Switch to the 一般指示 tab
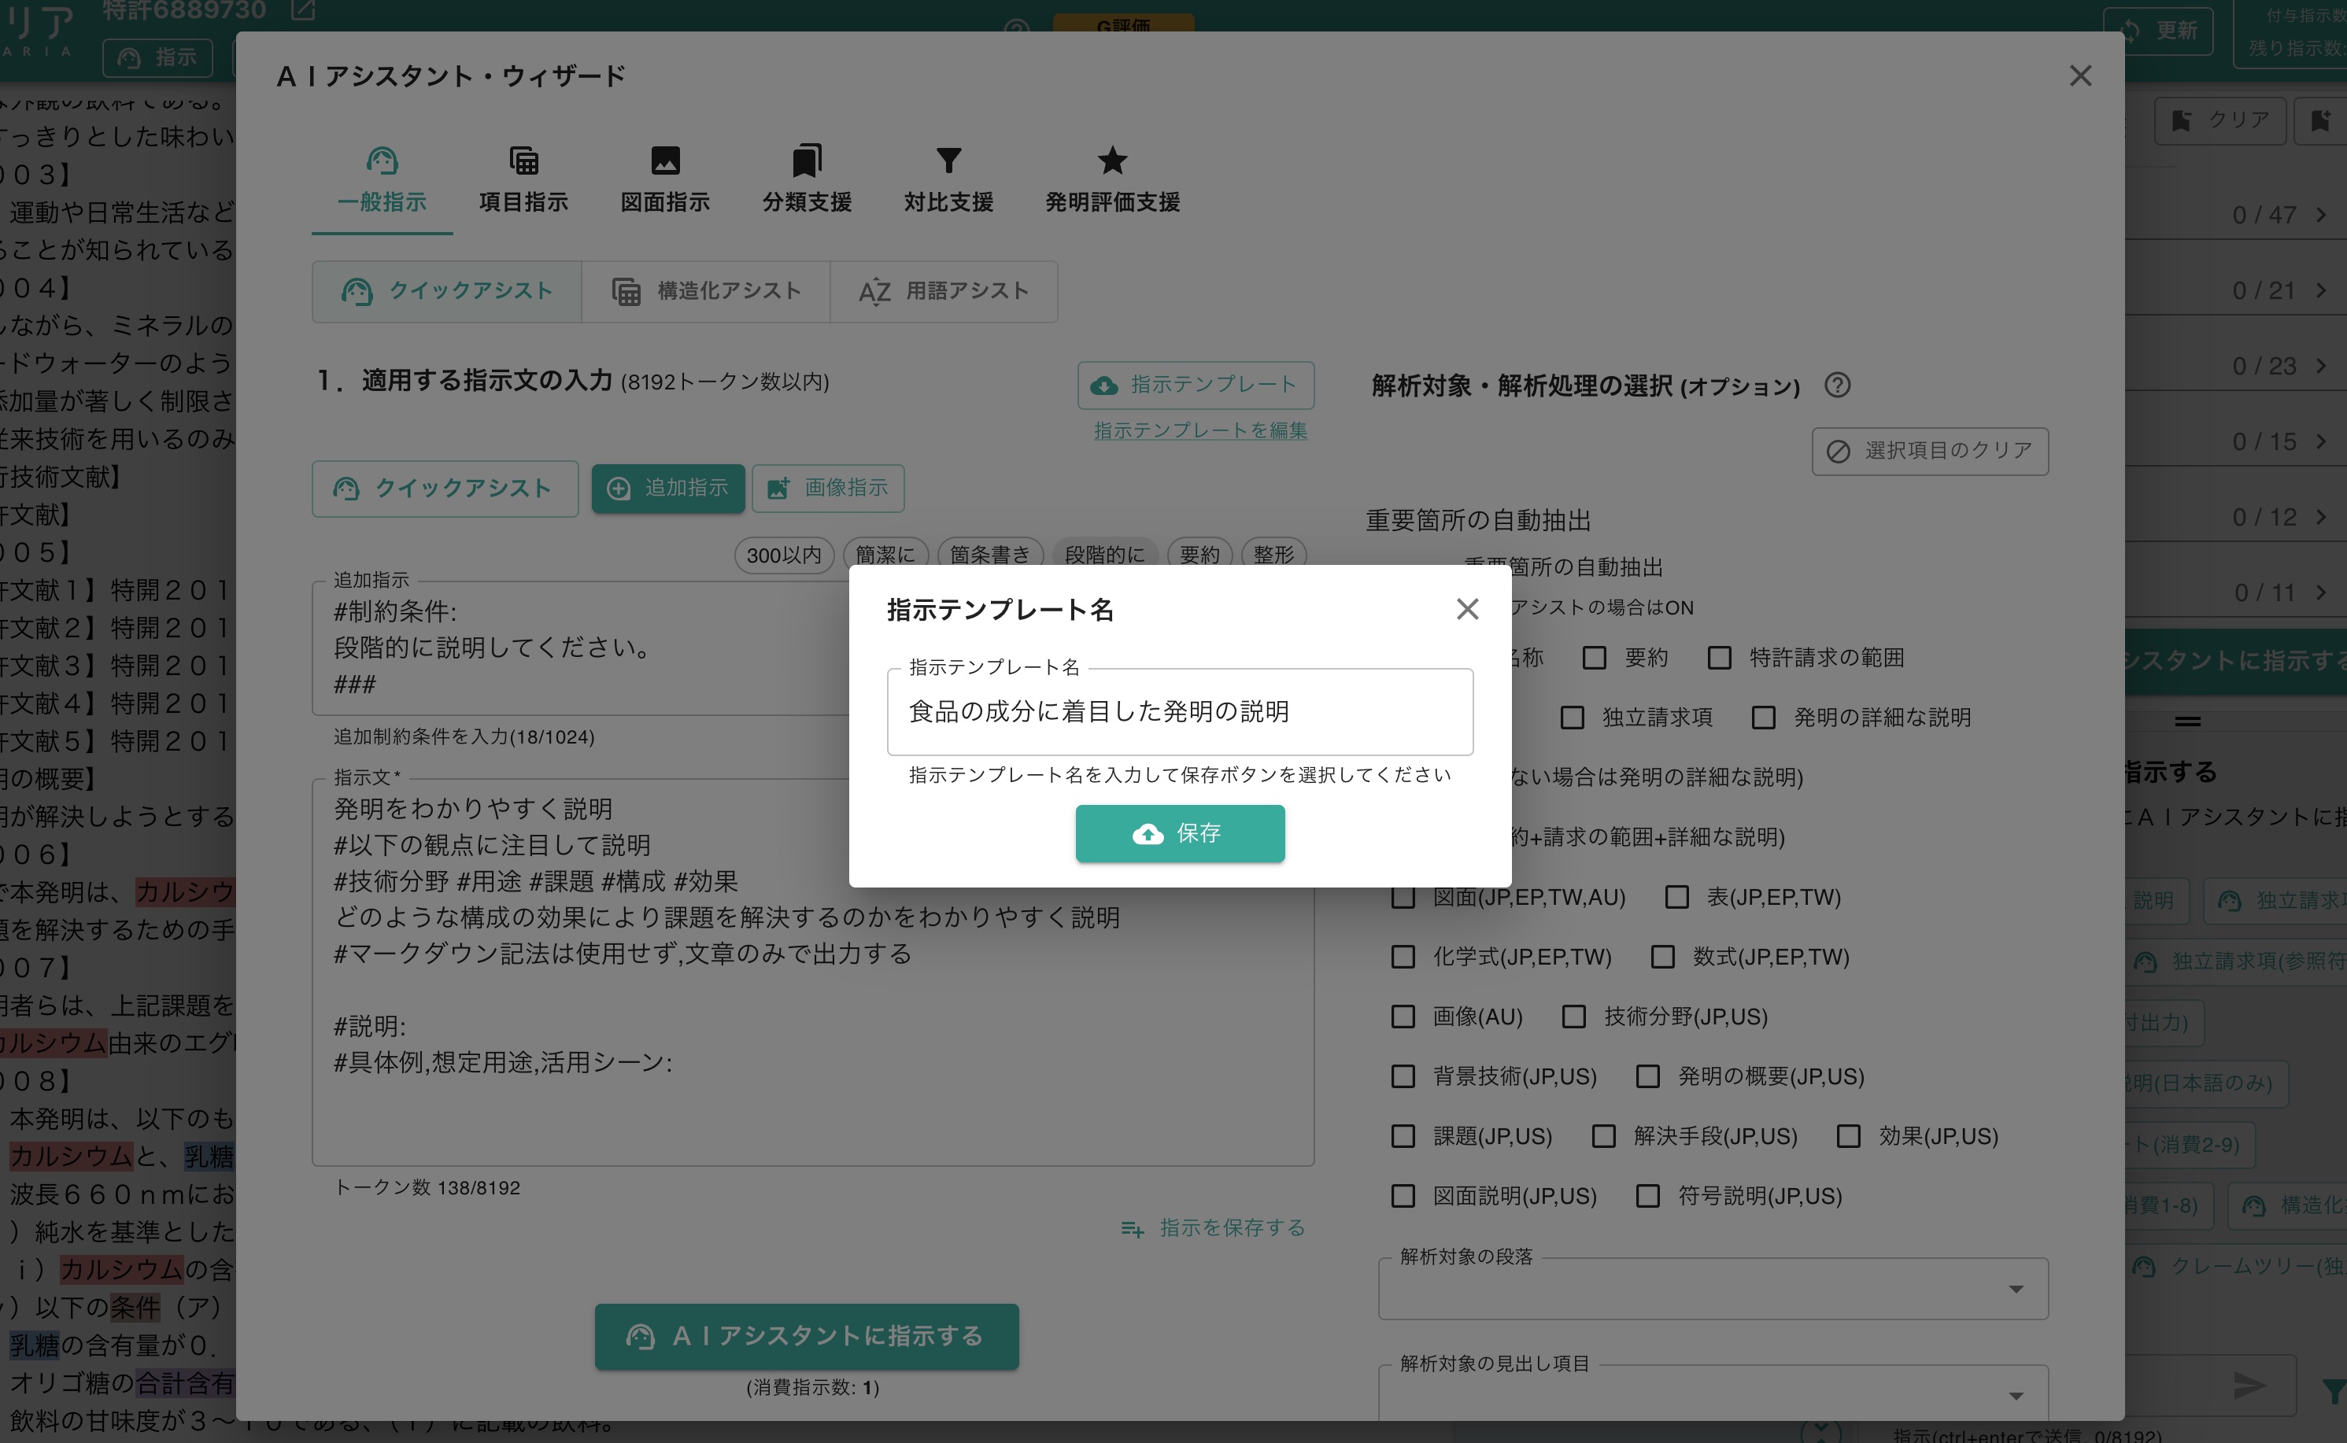This screenshot has width=2347, height=1443. tap(382, 180)
